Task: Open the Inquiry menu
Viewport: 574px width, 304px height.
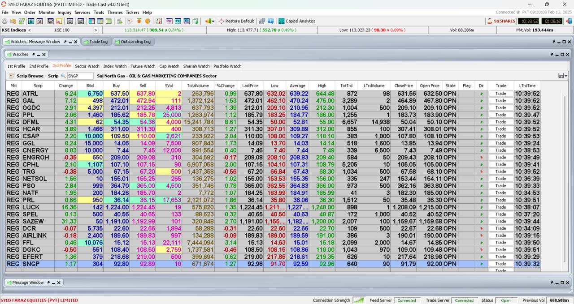Action: coord(65,13)
